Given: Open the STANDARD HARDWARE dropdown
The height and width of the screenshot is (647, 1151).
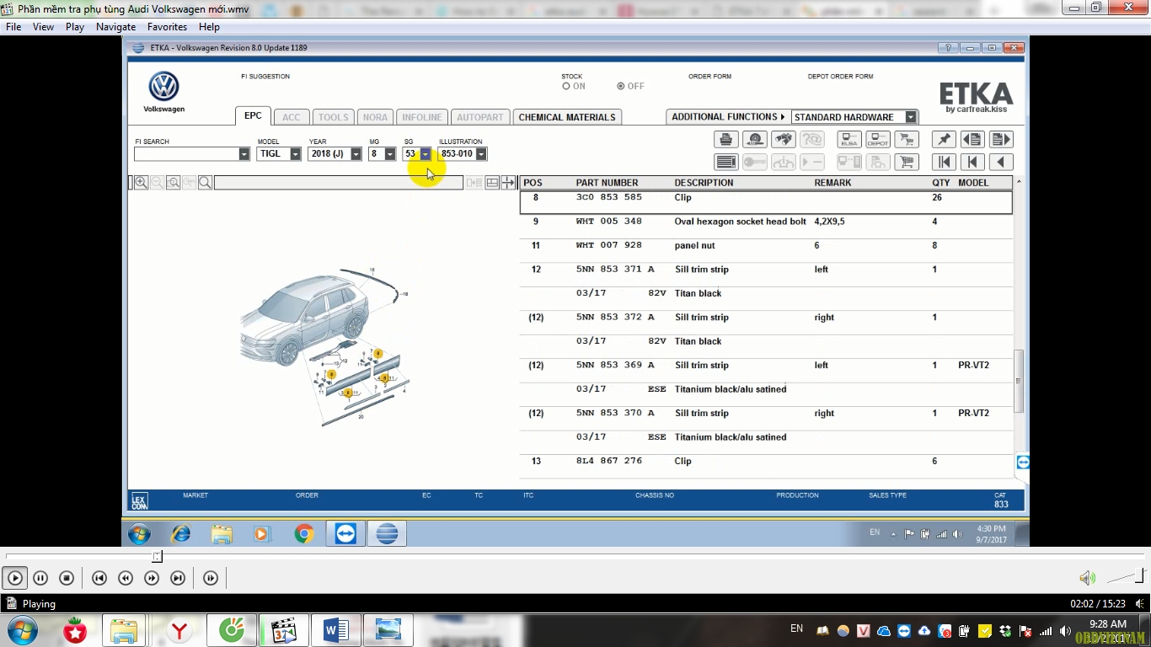Looking at the screenshot, I should click(911, 117).
